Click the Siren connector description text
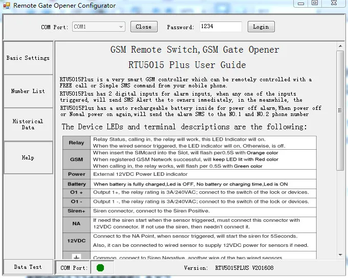 click(151, 211)
